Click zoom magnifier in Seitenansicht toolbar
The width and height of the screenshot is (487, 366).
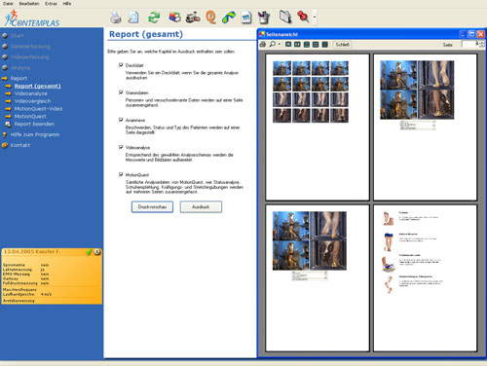pyautogui.click(x=272, y=45)
